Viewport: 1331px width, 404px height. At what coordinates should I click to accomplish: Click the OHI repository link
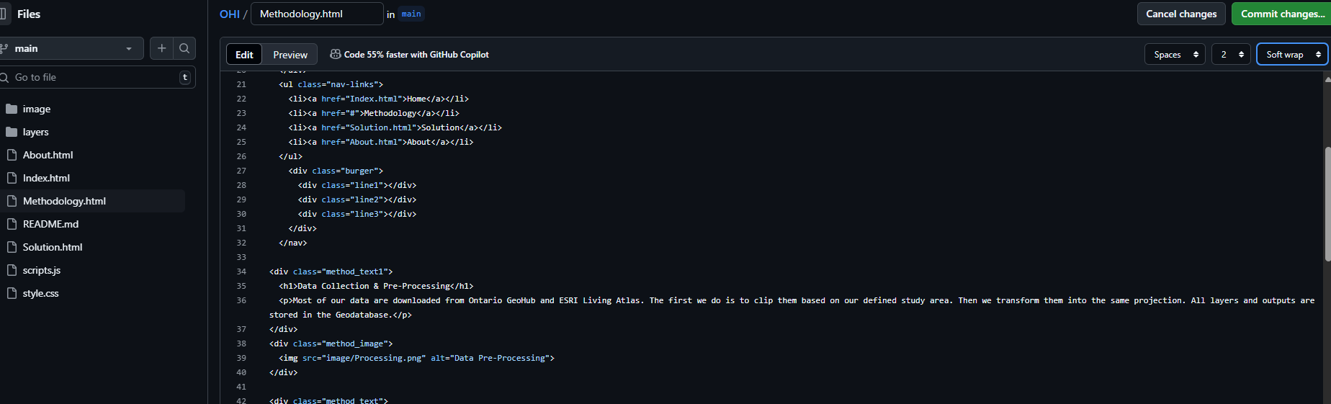tap(230, 14)
